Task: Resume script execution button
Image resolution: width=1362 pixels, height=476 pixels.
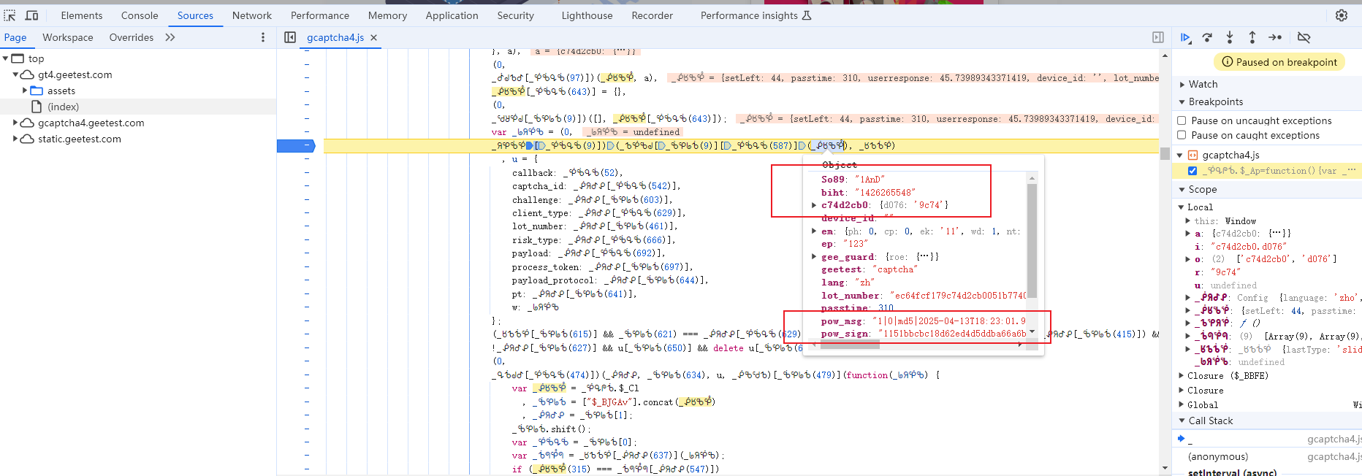Action: pos(1185,37)
